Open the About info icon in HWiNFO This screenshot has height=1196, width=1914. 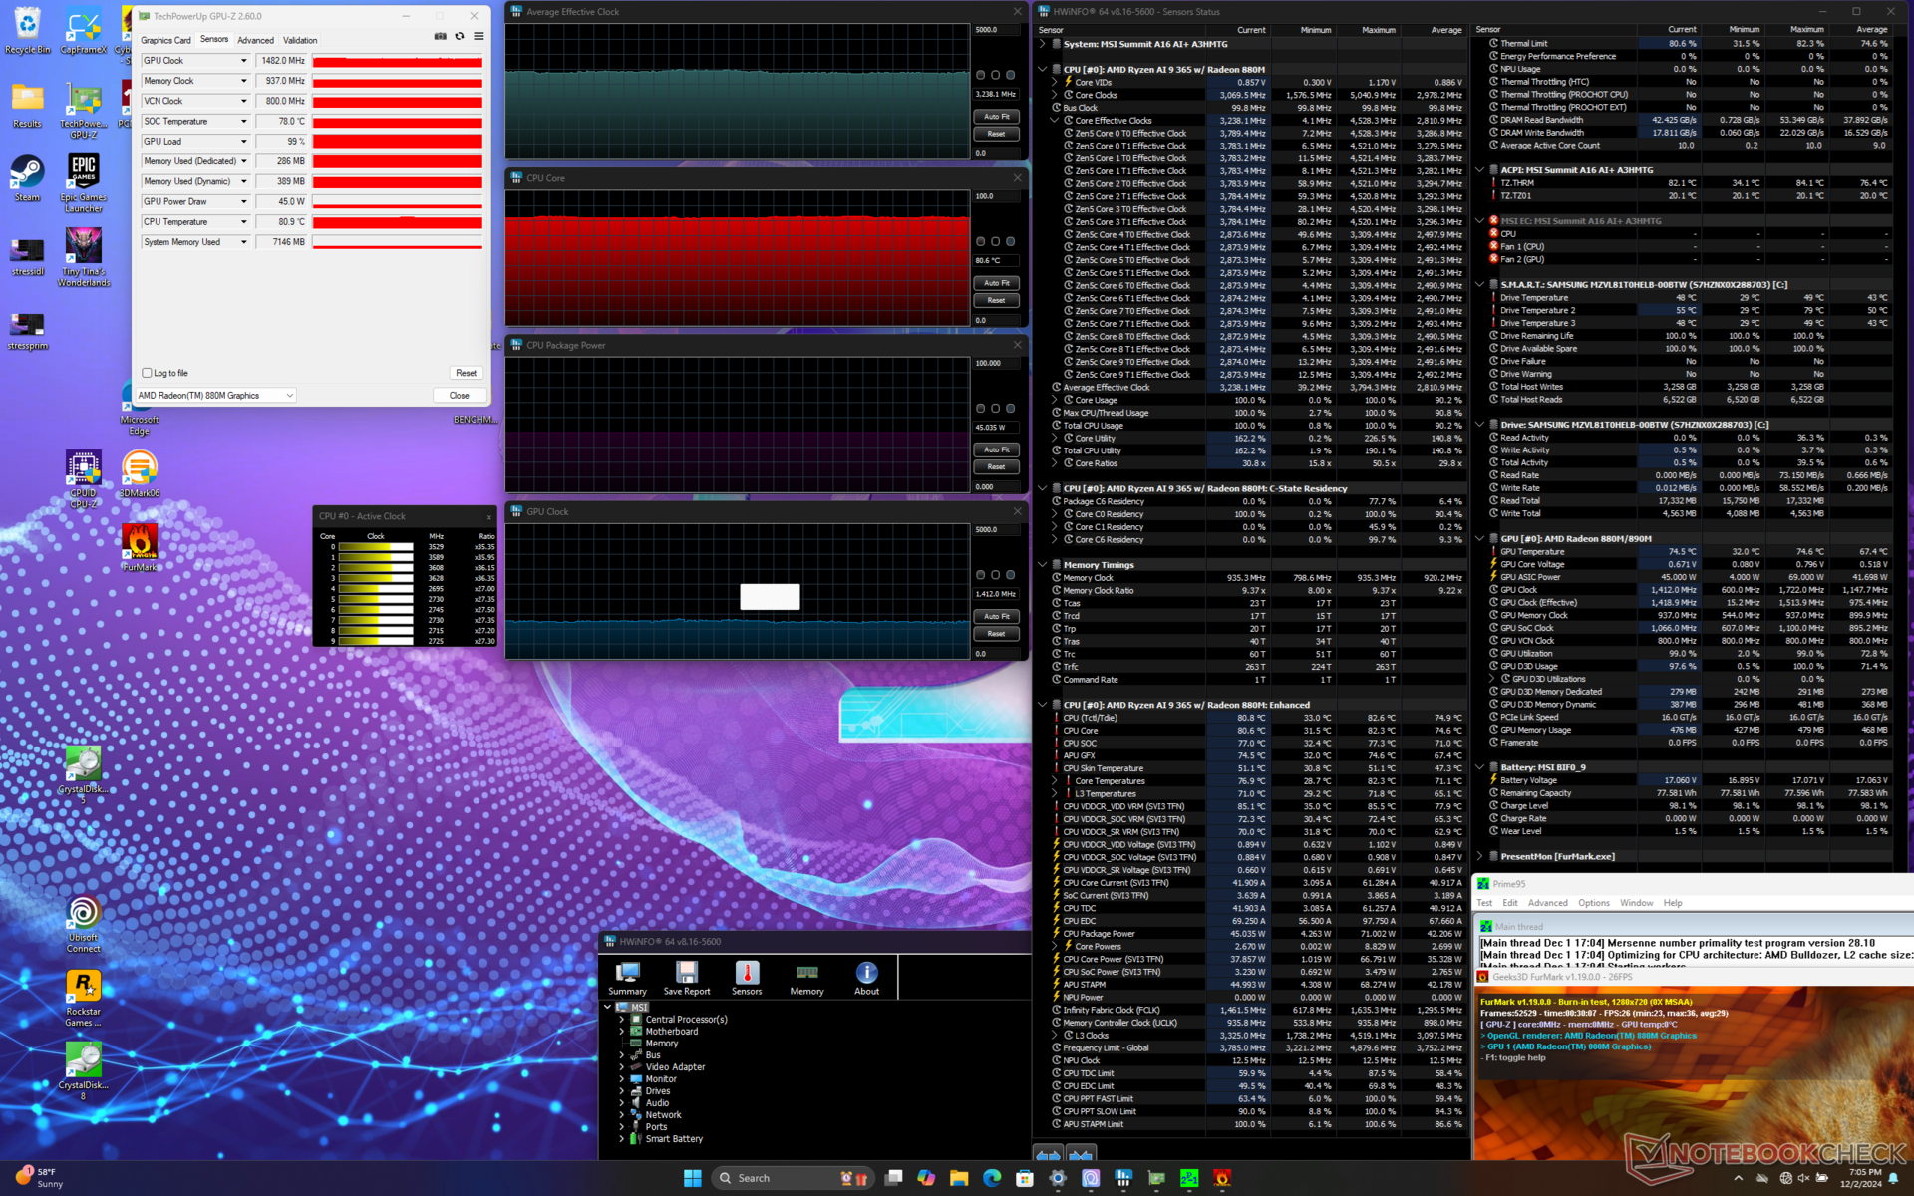pyautogui.click(x=866, y=979)
